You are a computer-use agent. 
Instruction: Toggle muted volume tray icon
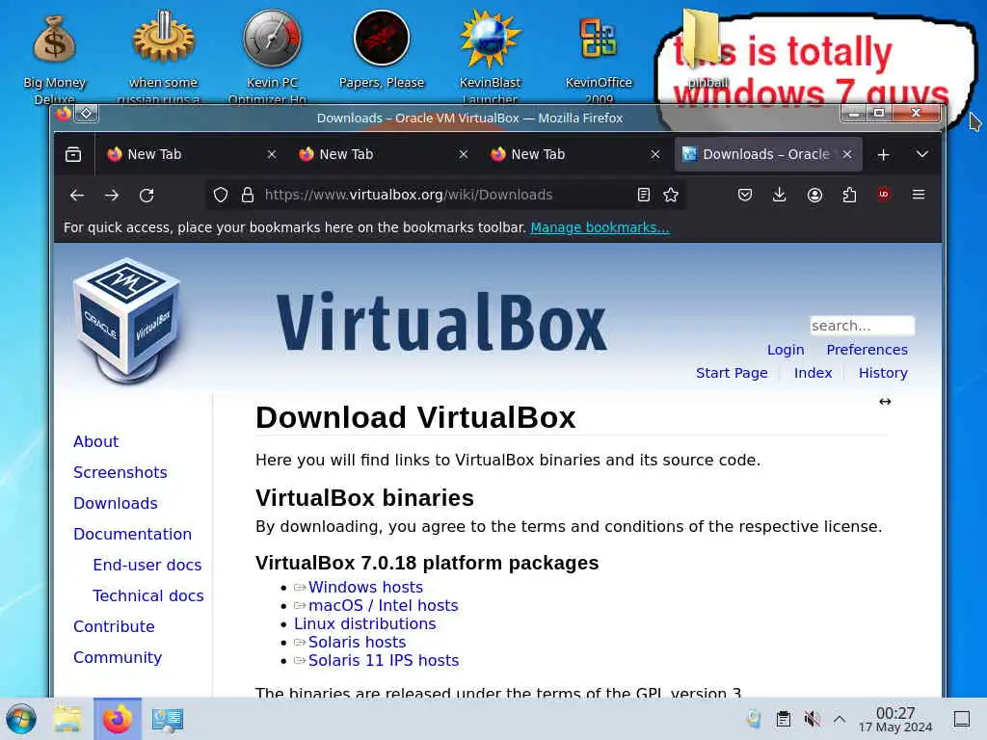click(812, 719)
